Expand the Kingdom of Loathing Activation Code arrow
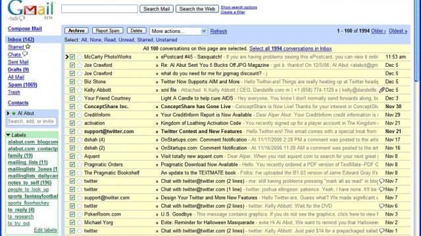Screen dimensions: 421x236 (x=157, y=124)
